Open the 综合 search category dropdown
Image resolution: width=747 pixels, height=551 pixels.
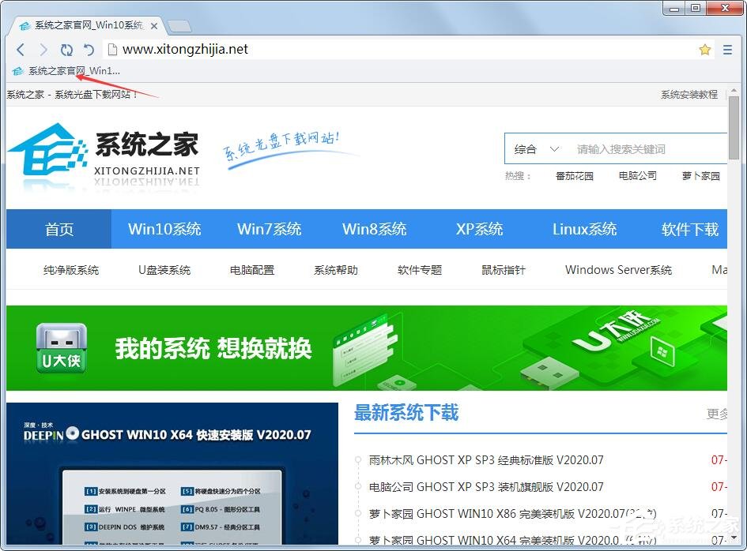coord(537,148)
